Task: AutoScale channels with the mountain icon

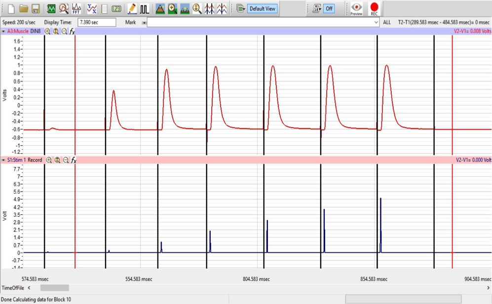Action: [x=160, y=8]
